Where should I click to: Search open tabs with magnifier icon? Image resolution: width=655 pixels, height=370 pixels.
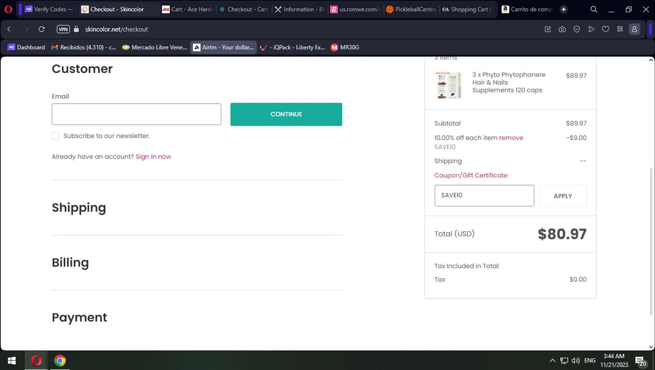(x=594, y=9)
